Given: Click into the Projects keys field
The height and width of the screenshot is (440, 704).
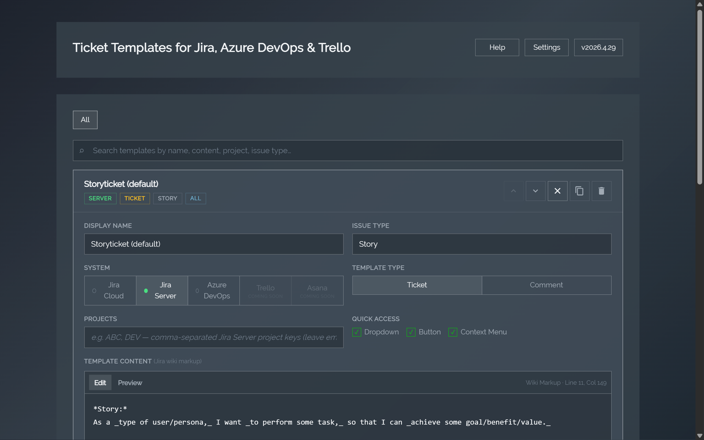Looking at the screenshot, I should click(x=213, y=337).
